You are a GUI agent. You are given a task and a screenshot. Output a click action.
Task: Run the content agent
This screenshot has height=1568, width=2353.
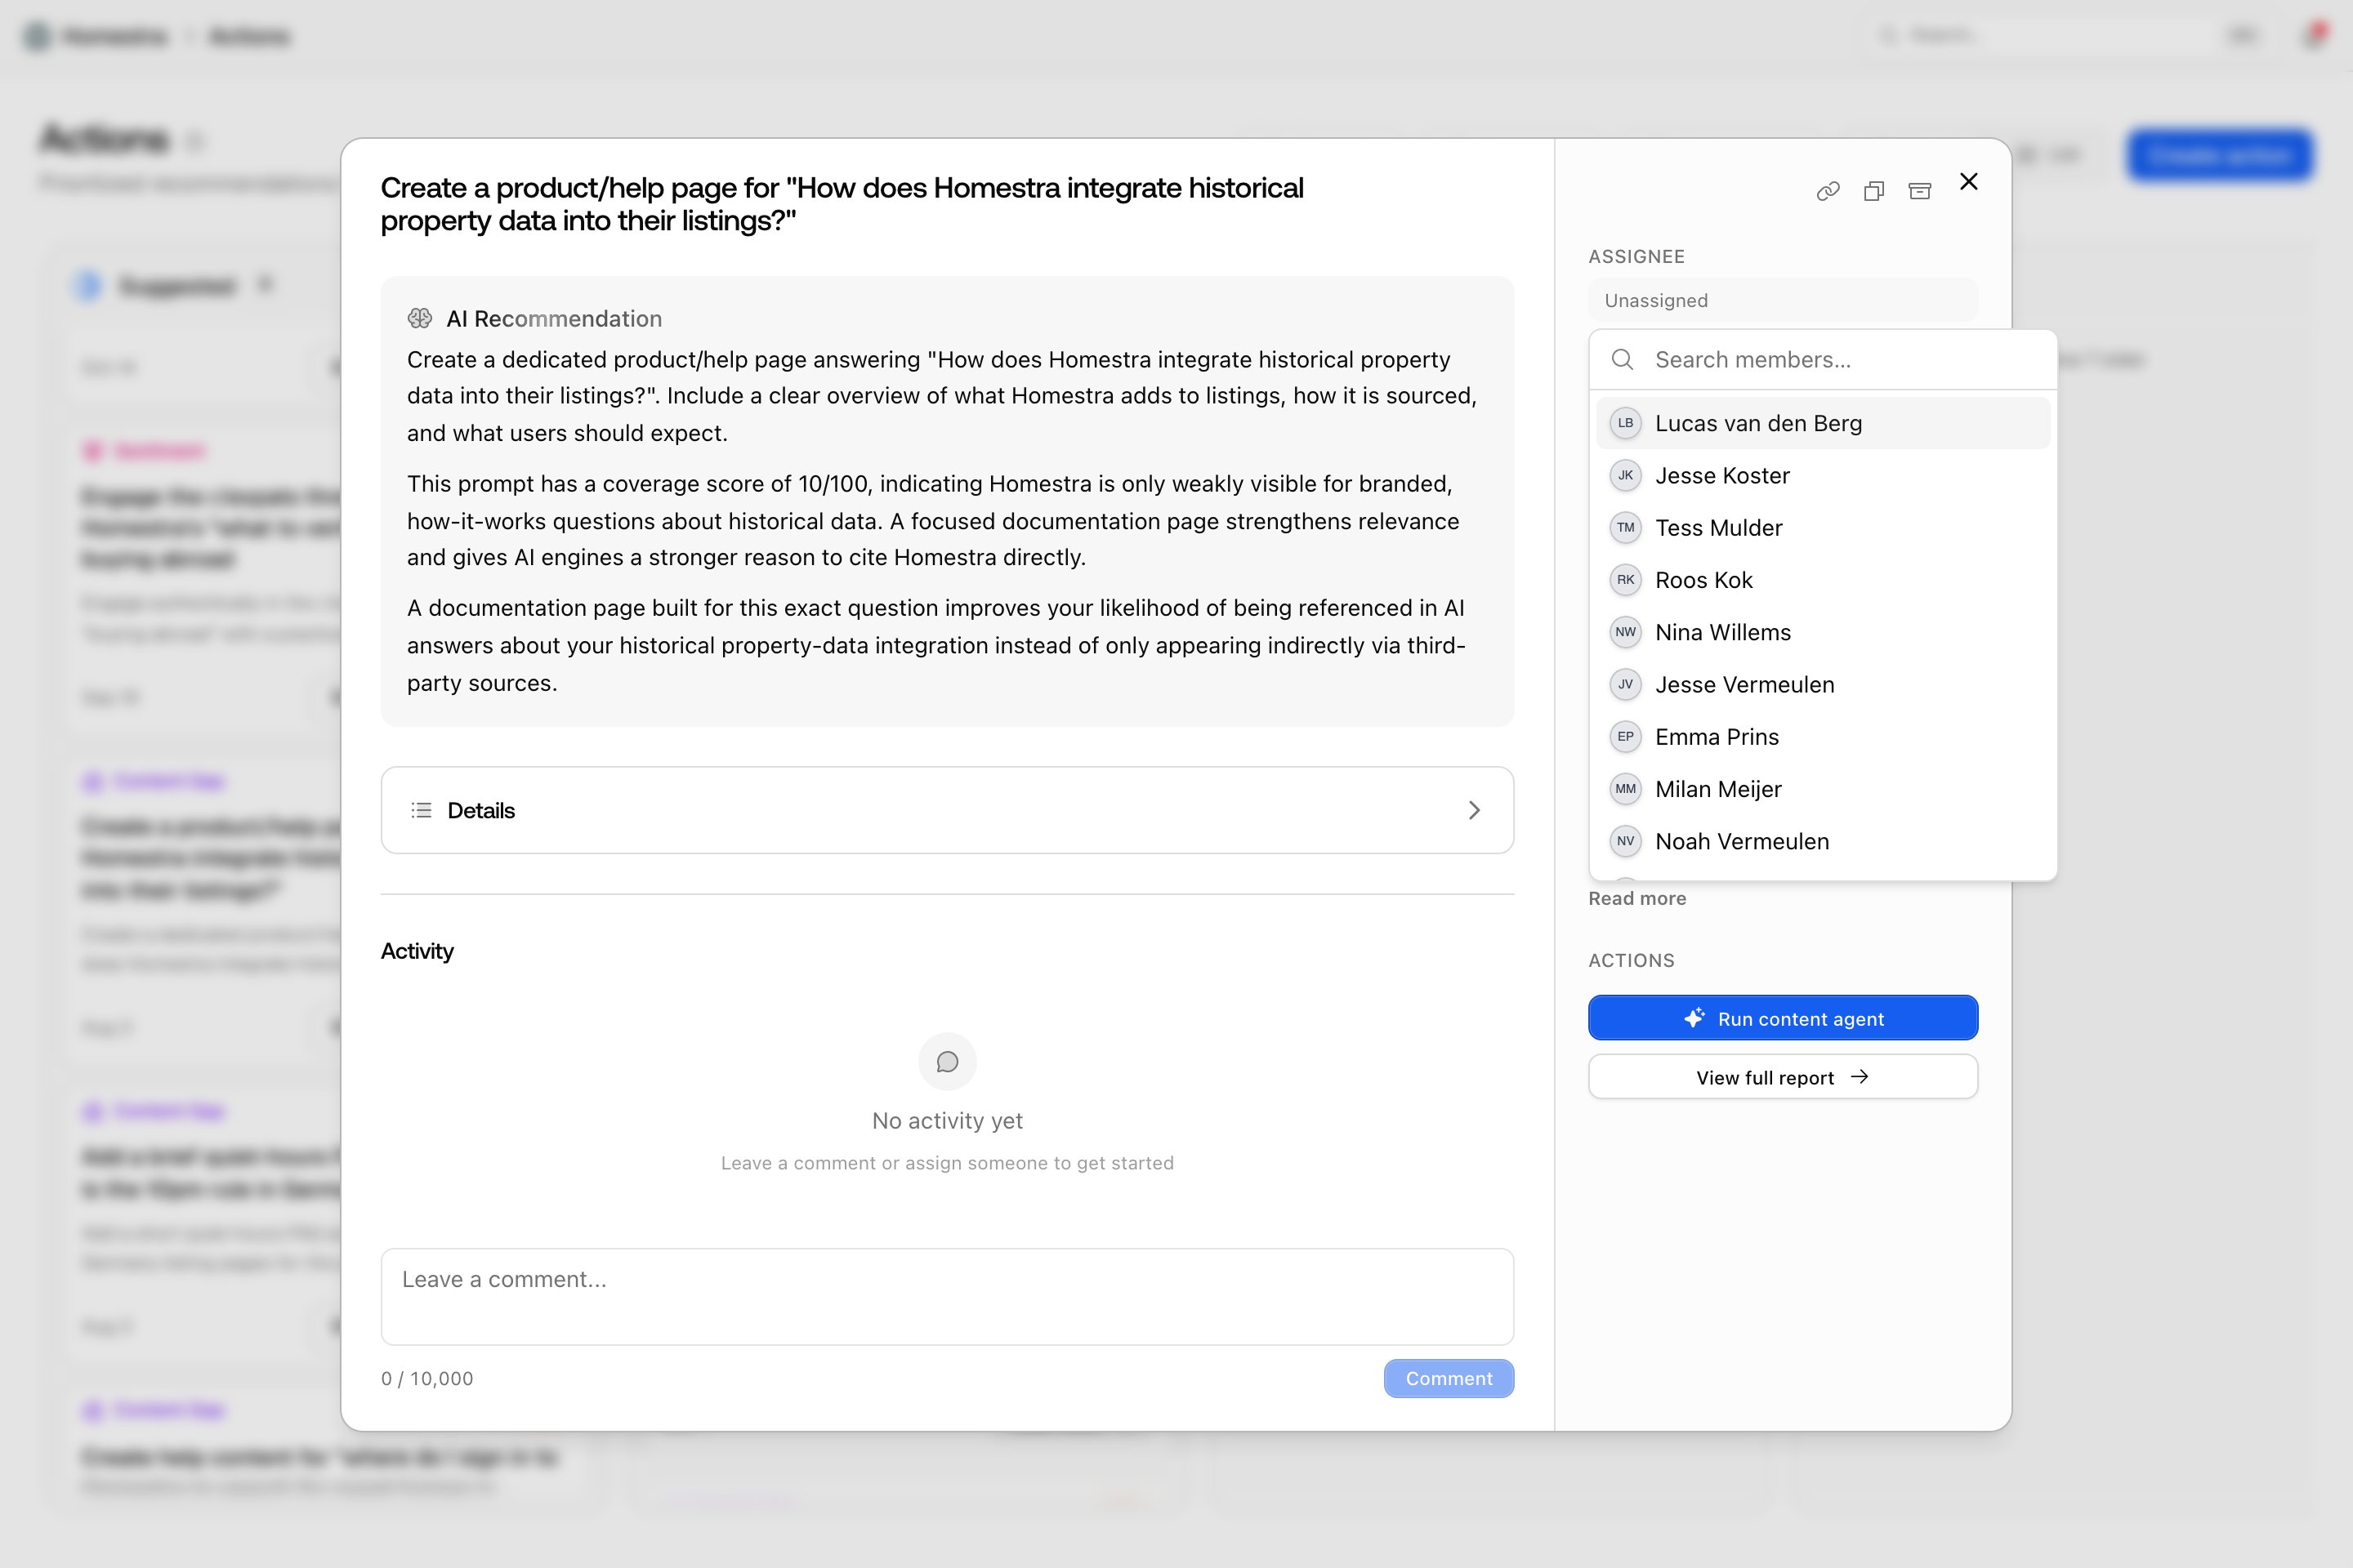pos(1783,1018)
